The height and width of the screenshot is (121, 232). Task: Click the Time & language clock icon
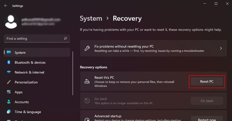click(x=9, y=111)
